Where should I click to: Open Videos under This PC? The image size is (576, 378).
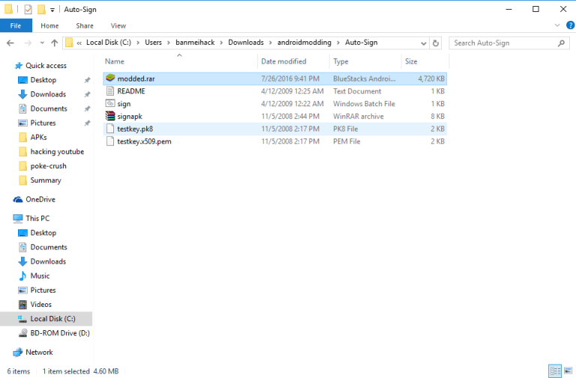tap(35, 305)
